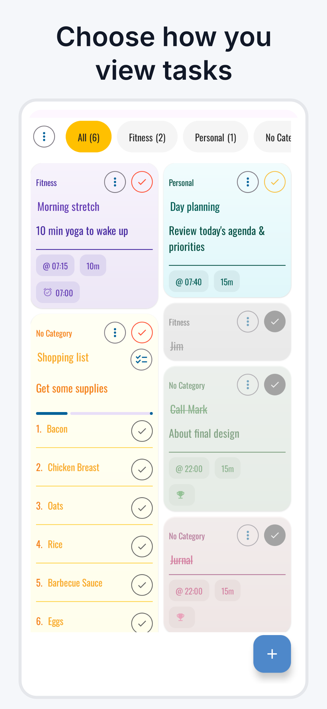327x709 pixels.
Task: Check off Bacon in the shopping list
Action: [x=142, y=431]
